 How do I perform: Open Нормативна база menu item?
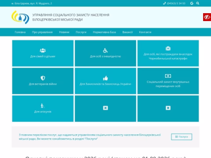(x=104, y=32)
